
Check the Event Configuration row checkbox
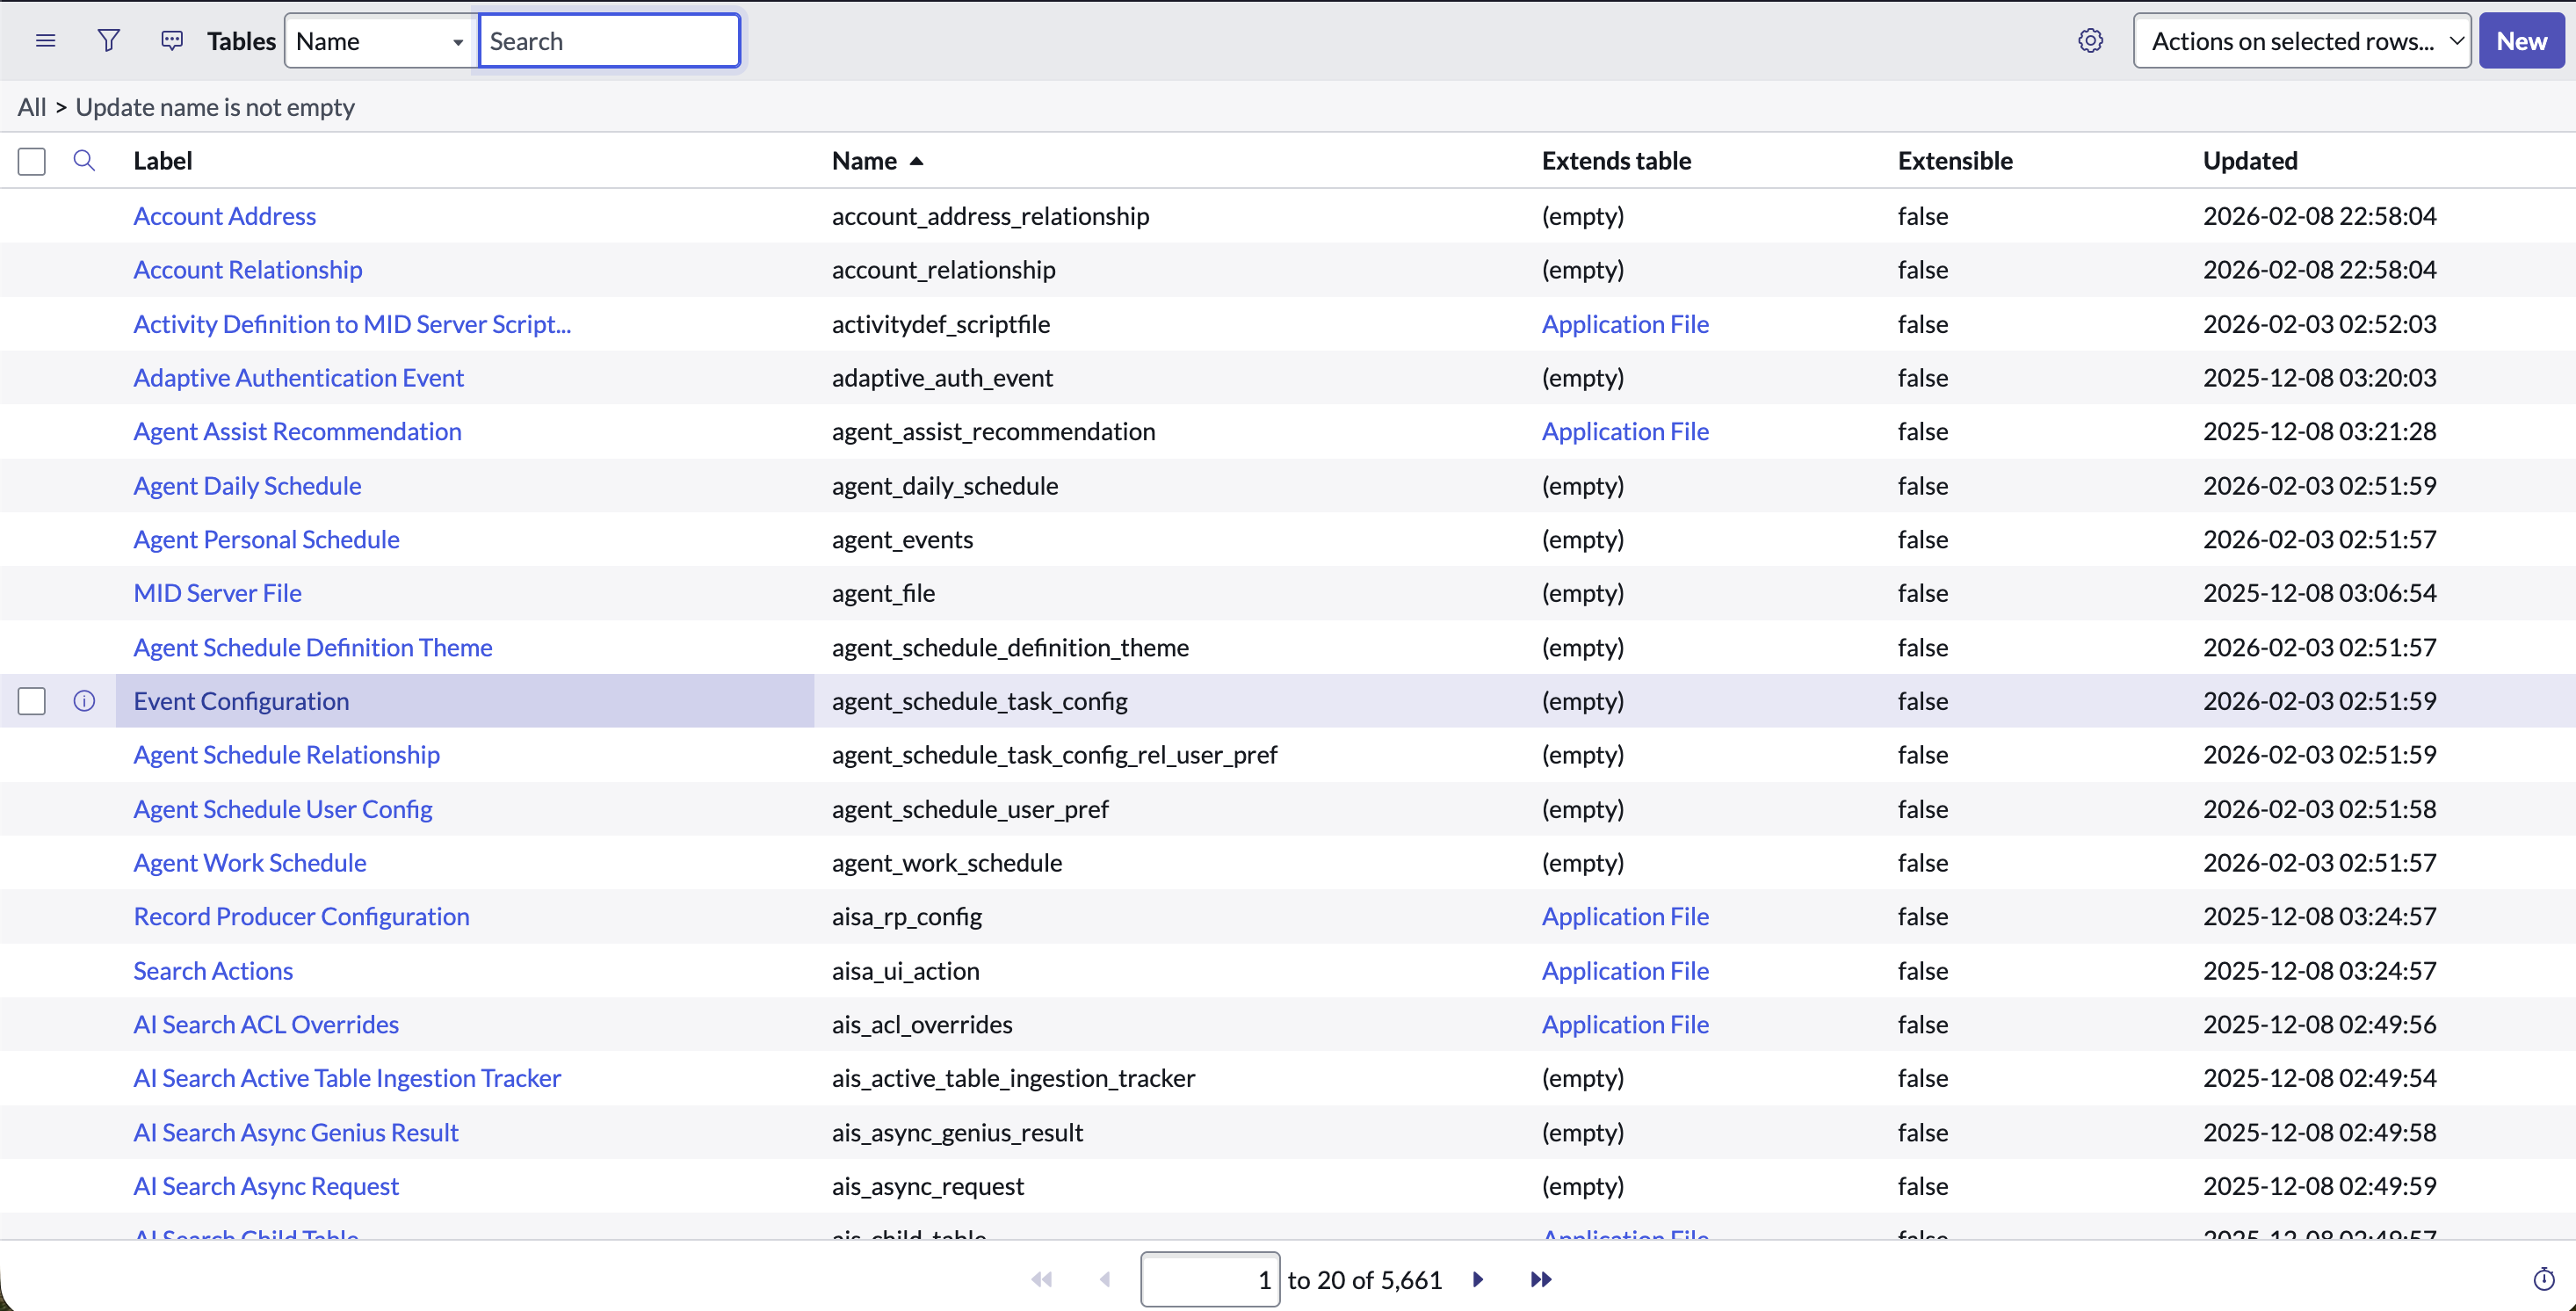point(31,701)
